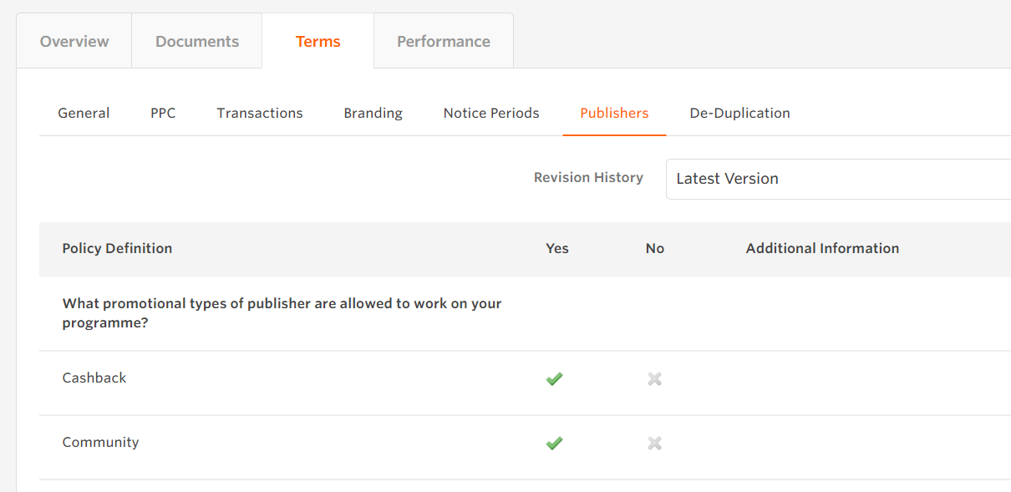The height and width of the screenshot is (492, 1011).
Task: Open the Branding sub-tab
Action: click(373, 113)
